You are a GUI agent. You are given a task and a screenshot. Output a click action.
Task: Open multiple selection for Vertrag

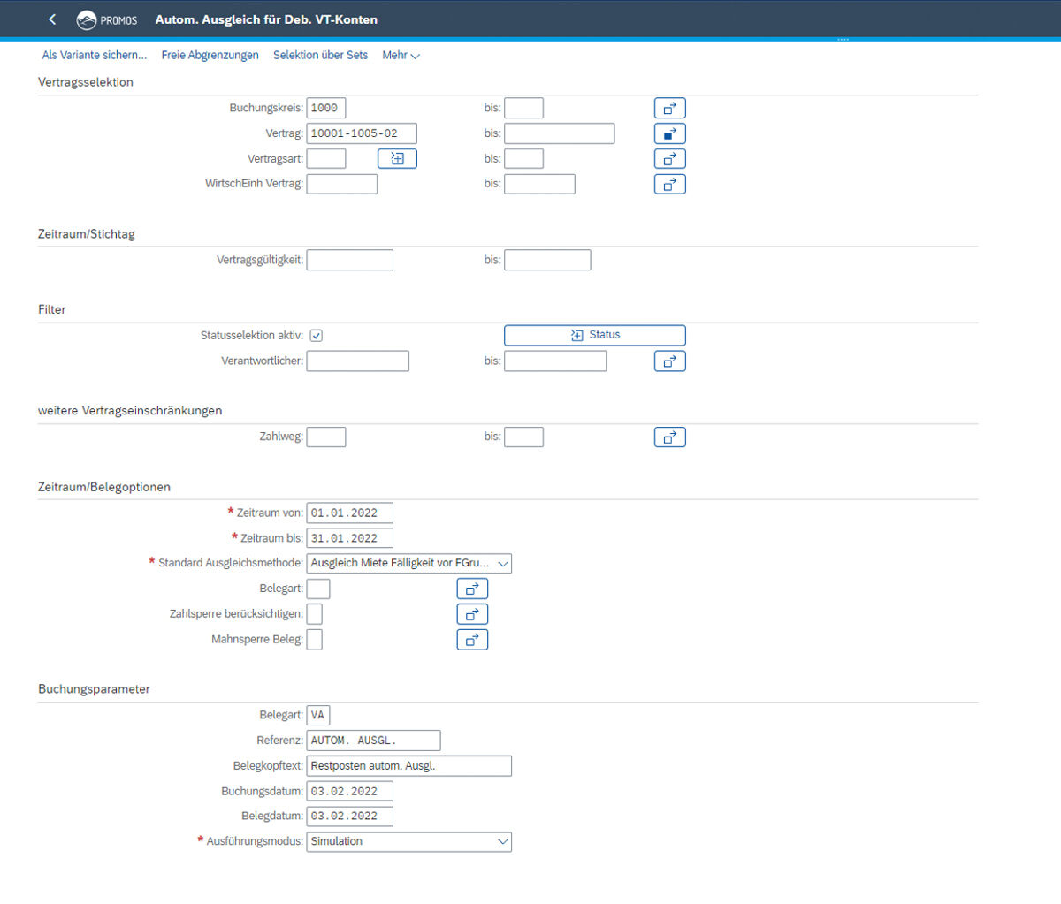pos(669,134)
